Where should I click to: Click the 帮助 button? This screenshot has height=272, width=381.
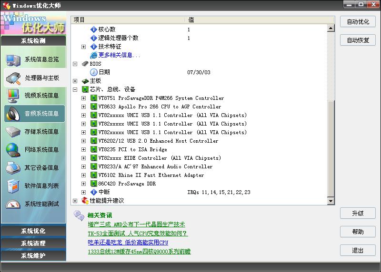pyautogui.click(x=358, y=232)
